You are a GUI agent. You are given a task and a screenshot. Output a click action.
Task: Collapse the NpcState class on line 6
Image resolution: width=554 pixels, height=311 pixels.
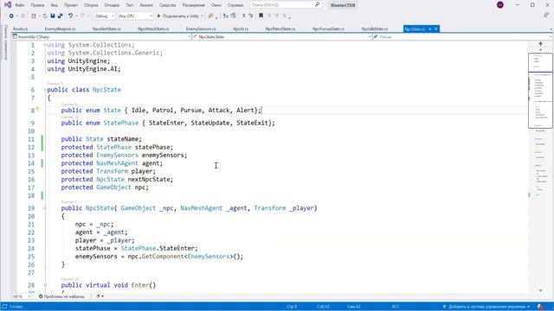pos(45,90)
